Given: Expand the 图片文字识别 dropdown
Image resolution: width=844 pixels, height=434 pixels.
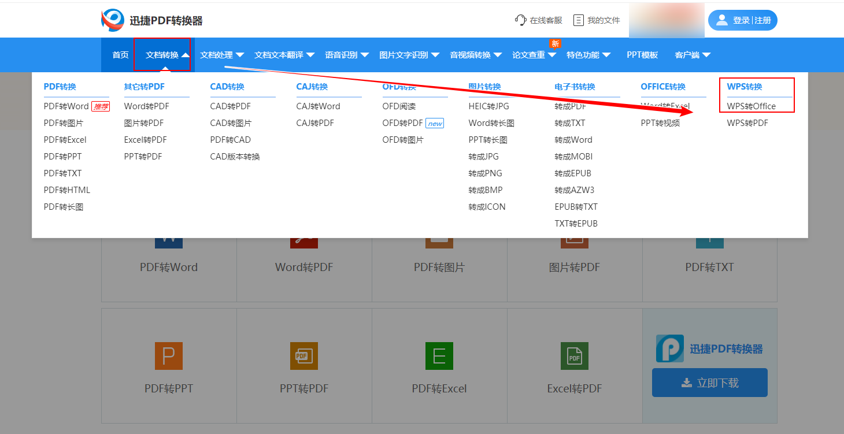Looking at the screenshot, I should 409,55.
